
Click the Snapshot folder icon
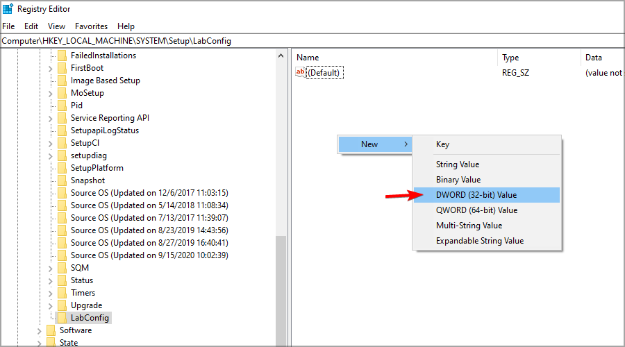[62, 180]
